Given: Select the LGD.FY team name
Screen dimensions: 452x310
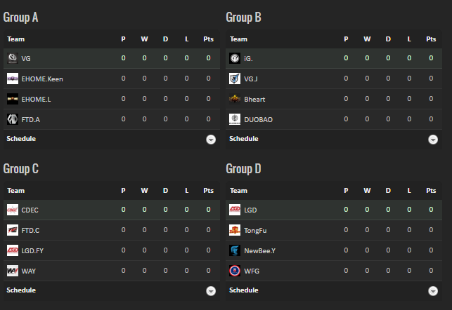Looking at the screenshot, I should coord(32,250).
